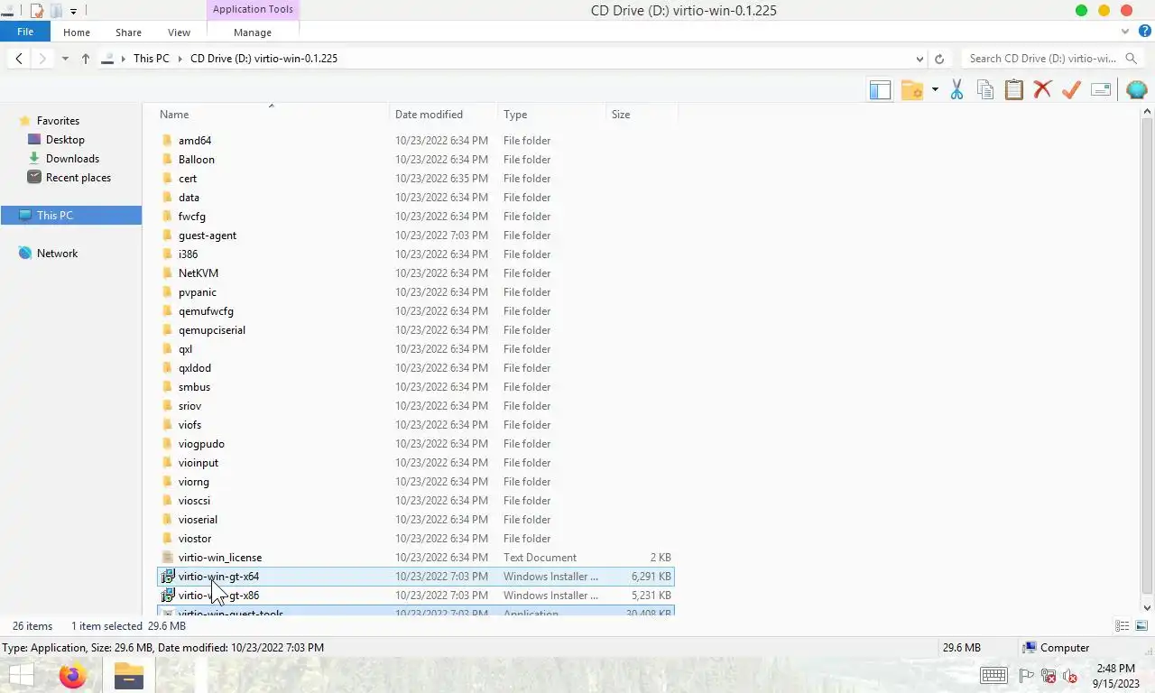1155x693 pixels.
Task: Go back with the Back arrow
Action: (19, 59)
